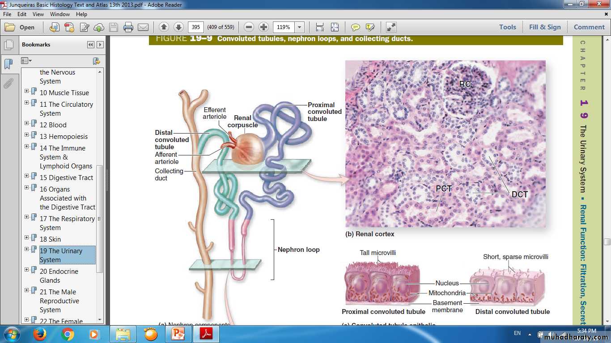Expand the 13 Hemopoiesis bookmark
Viewport: 611px width, 343px height.
(x=26, y=135)
